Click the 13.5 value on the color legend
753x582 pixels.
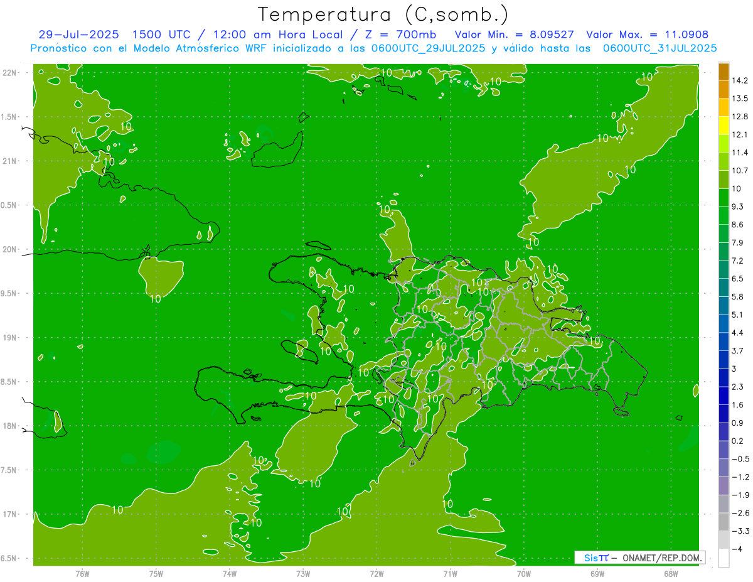[x=740, y=99]
